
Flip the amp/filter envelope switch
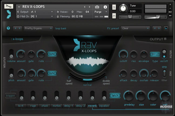tap(164, 73)
